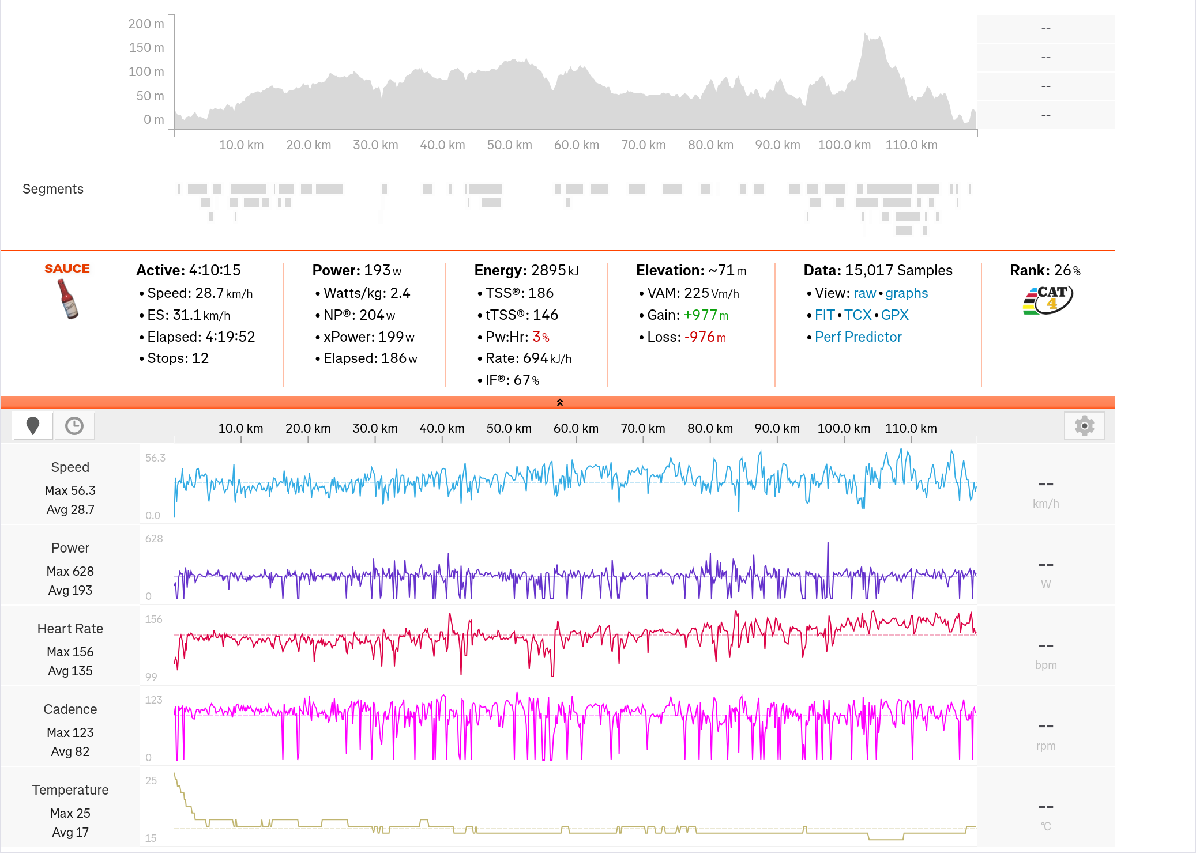Screen dimensions: 1196x854
Task: Download the FIT file
Action: click(824, 315)
